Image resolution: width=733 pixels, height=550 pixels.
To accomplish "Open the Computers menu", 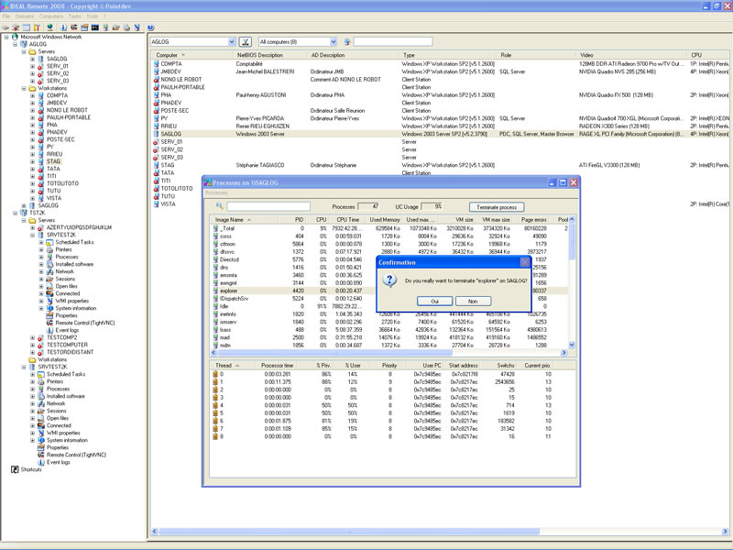I will (51, 16).
